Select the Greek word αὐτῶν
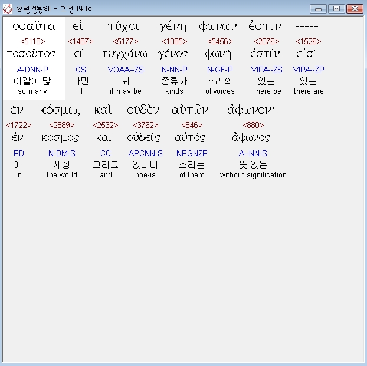The width and height of the screenshot is (367, 366). pyautogui.click(x=190, y=110)
